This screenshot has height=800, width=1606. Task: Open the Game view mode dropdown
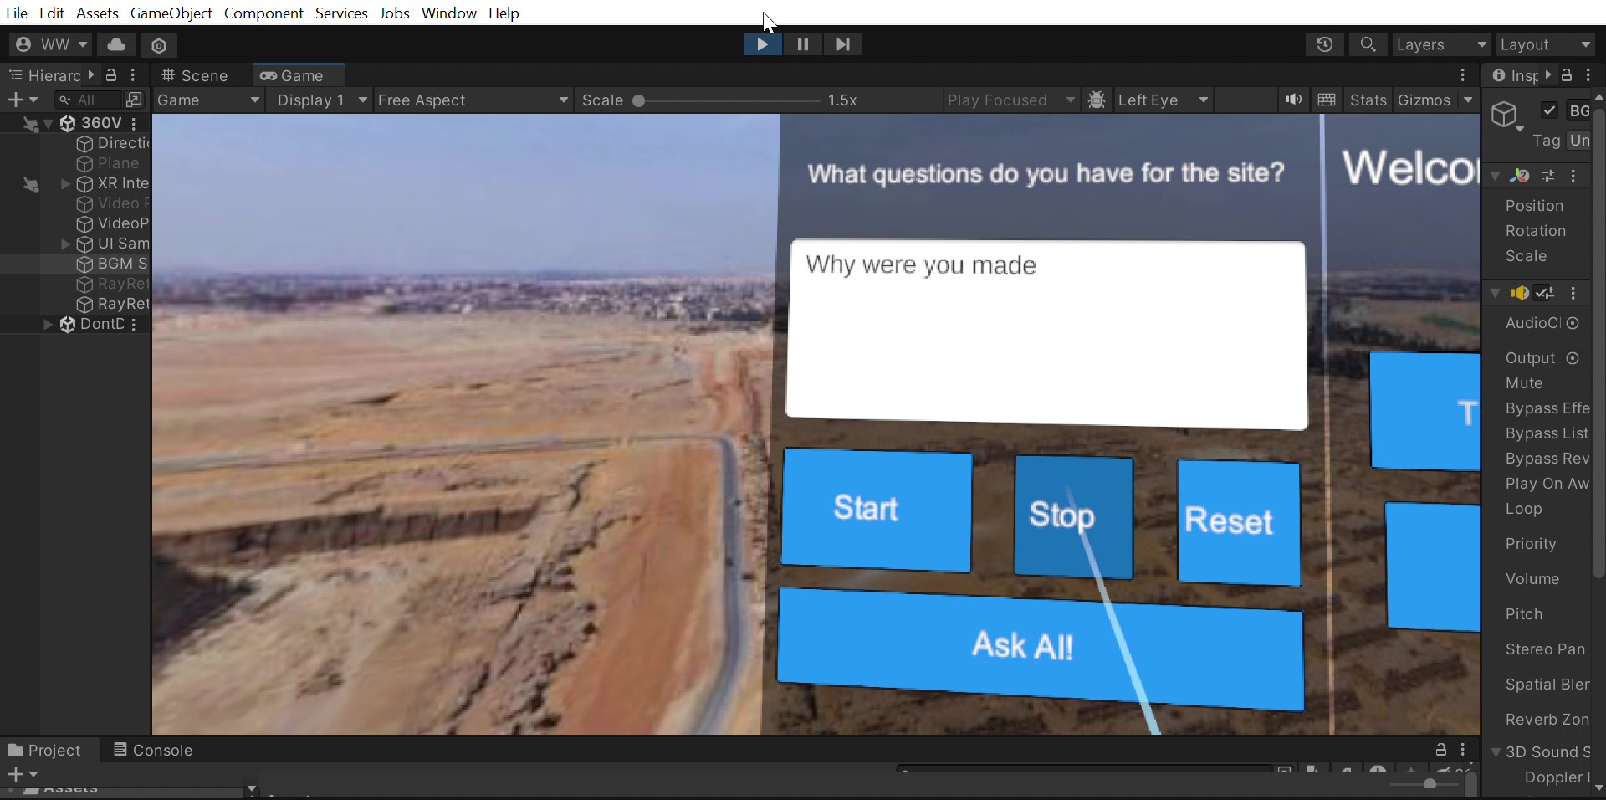click(x=208, y=100)
